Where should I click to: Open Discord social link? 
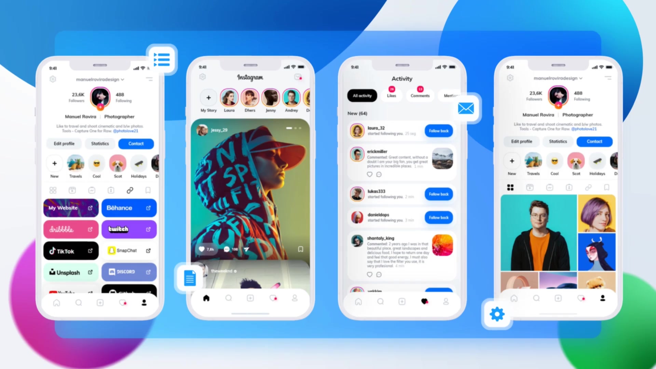tap(129, 272)
